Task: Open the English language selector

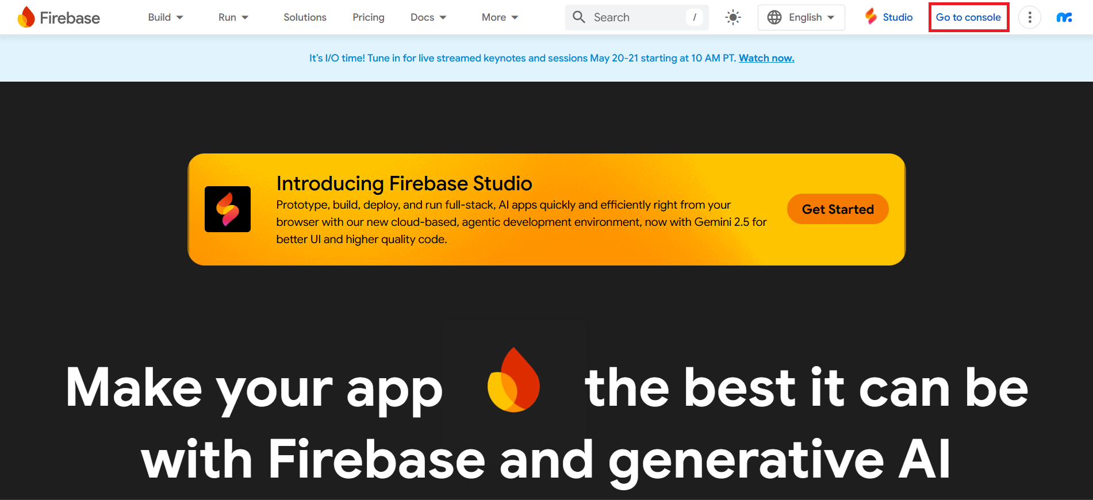Action: tap(801, 17)
